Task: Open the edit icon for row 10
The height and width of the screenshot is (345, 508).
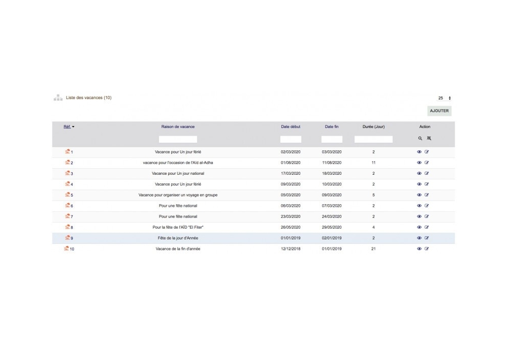Action: [427, 248]
